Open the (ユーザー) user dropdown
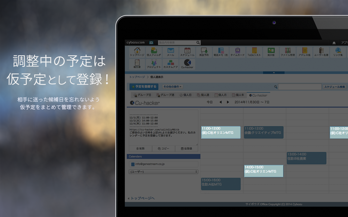 tap(163, 172)
